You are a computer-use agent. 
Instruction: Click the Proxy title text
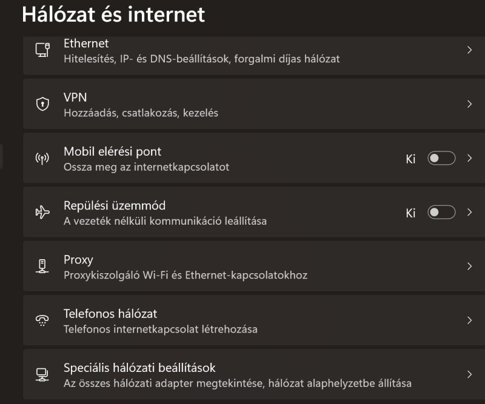78,260
